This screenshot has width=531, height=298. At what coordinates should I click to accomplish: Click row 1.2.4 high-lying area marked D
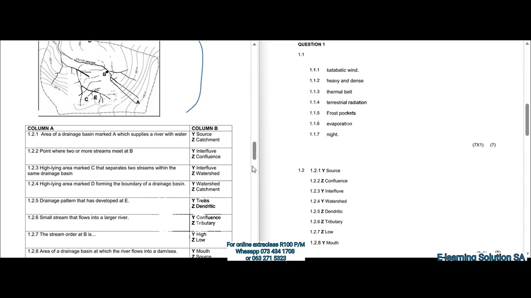(106, 184)
